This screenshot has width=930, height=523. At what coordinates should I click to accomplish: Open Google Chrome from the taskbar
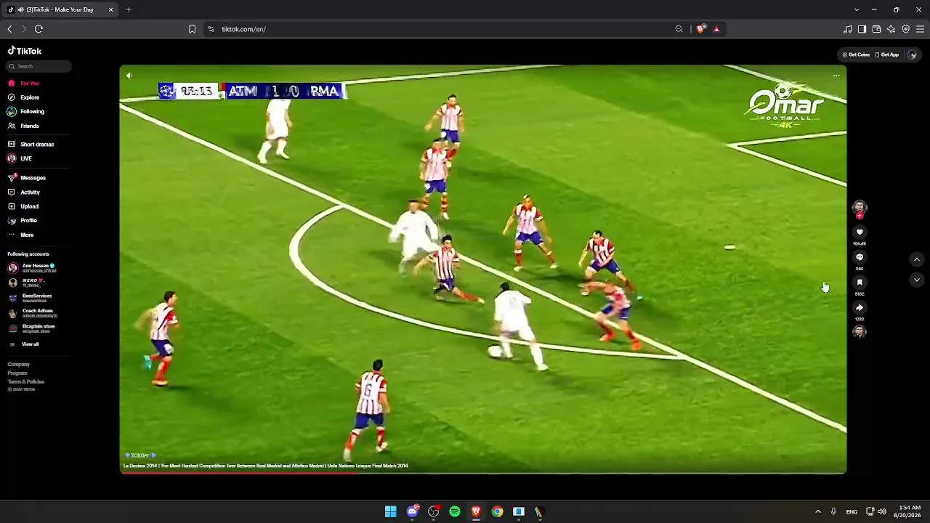497,511
